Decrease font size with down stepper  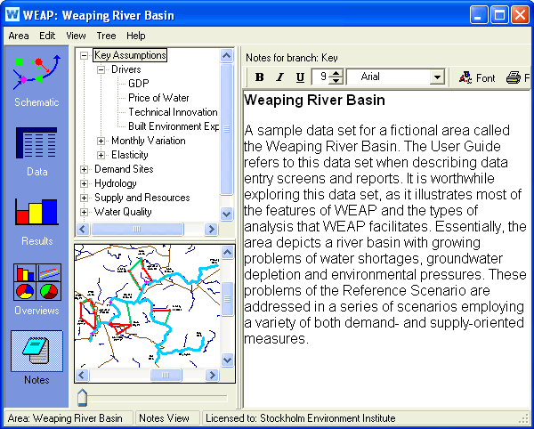(x=336, y=81)
